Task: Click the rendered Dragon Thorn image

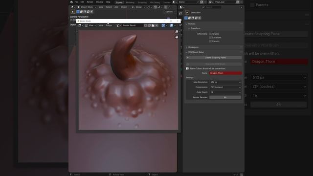Action: (x=128, y=80)
